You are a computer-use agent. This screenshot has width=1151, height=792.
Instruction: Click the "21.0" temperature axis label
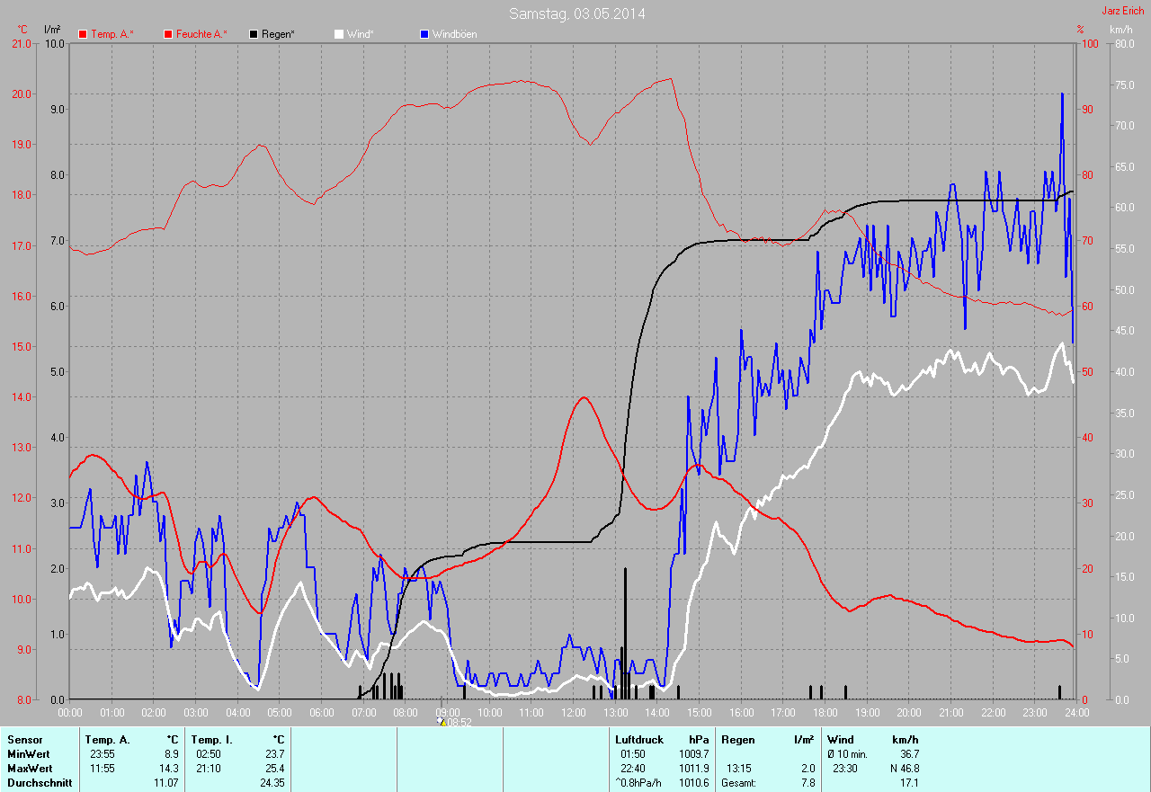22,43
